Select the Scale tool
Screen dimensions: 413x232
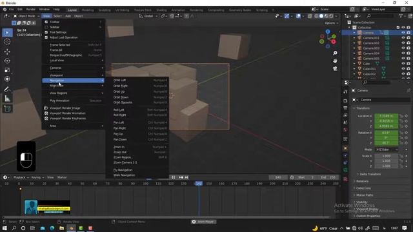click(7, 70)
